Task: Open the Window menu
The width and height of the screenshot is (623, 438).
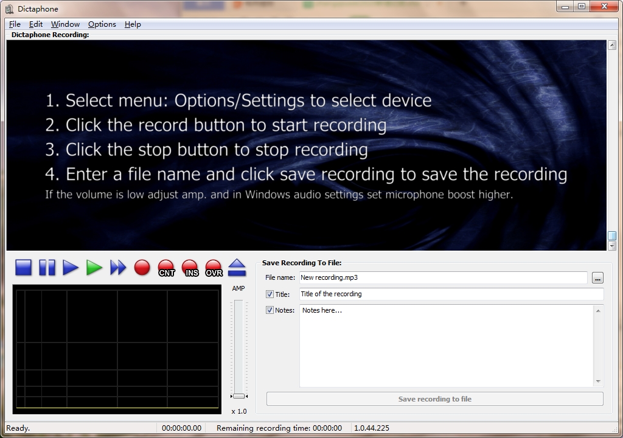Action: tap(65, 24)
